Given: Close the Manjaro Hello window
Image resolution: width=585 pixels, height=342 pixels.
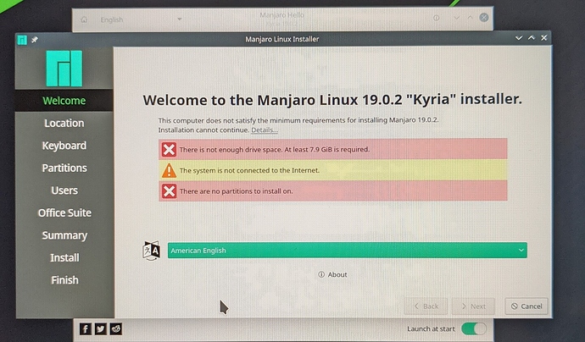Looking at the screenshot, I should tap(484, 18).
